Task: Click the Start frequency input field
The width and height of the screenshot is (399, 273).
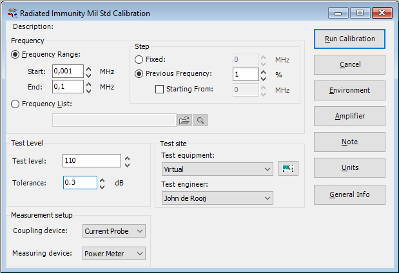Action: coord(68,71)
